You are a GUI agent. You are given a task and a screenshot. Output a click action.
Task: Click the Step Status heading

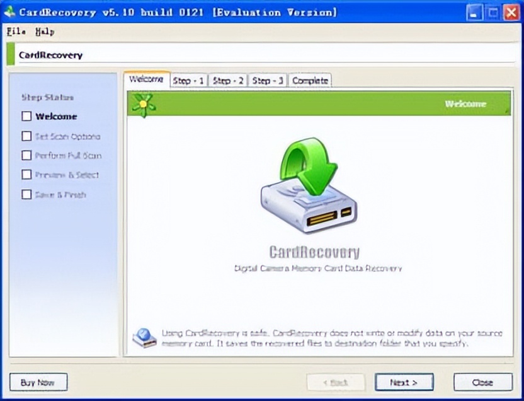coord(47,97)
